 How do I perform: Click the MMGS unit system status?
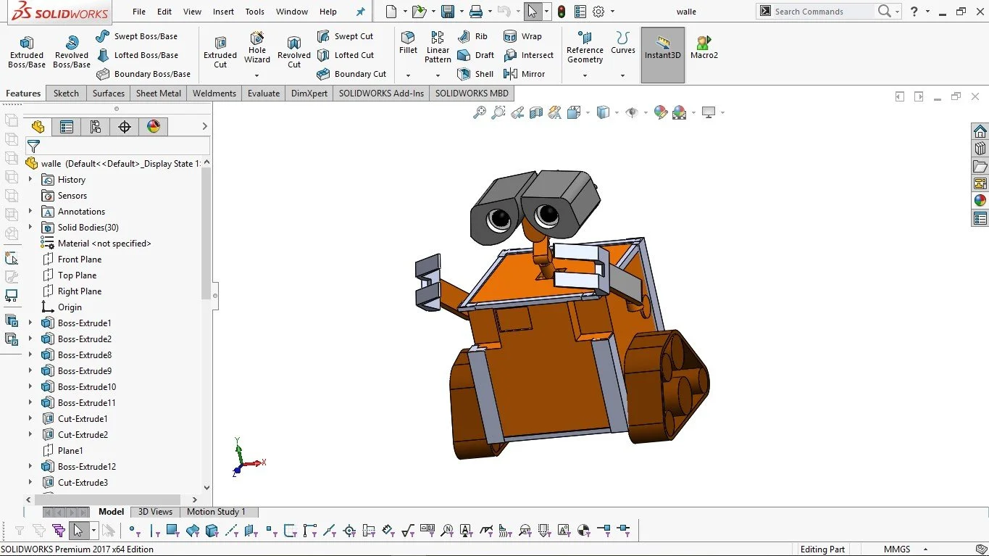pyautogui.click(x=897, y=549)
